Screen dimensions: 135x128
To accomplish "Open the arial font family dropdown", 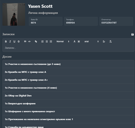I will pos(92,42).
